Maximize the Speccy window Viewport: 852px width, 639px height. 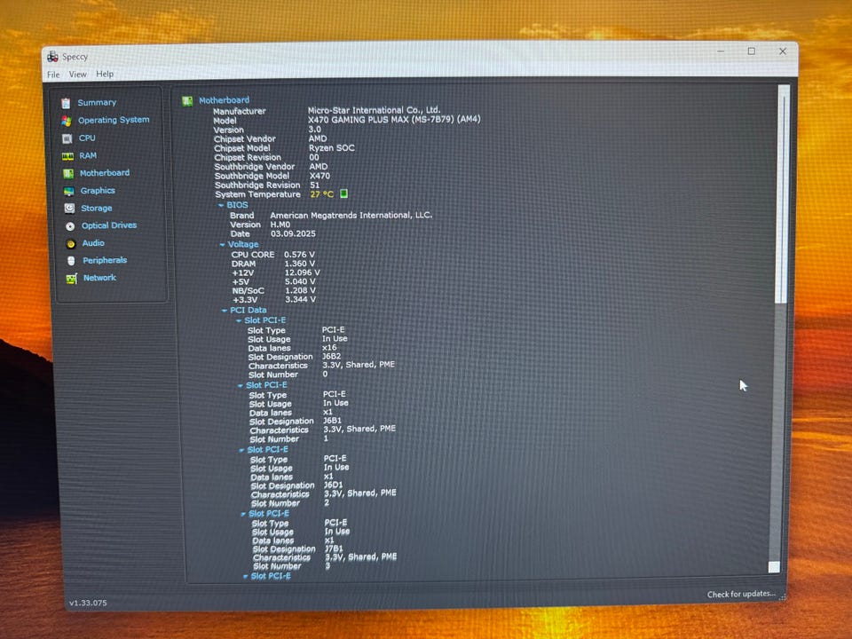pyautogui.click(x=752, y=51)
